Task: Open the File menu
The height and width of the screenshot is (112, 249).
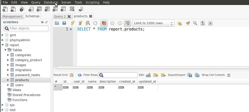Action: pyautogui.click(x=5, y=2)
